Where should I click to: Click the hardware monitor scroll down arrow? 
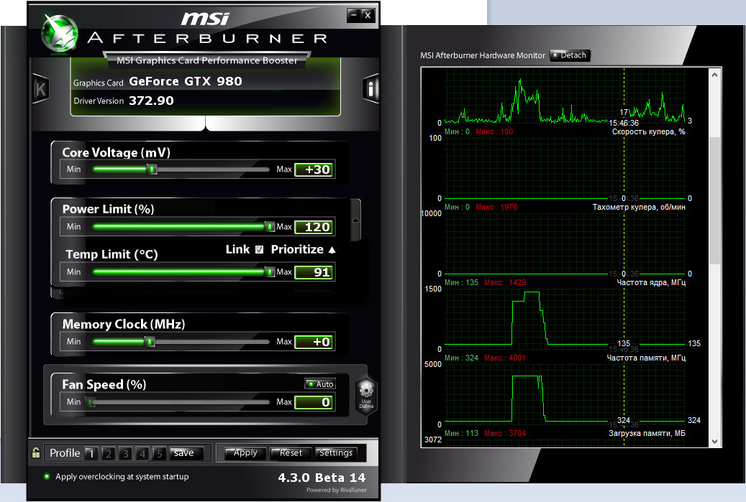715,441
